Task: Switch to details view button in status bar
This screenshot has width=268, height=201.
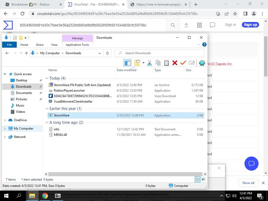Action: pyautogui.click(x=198, y=179)
